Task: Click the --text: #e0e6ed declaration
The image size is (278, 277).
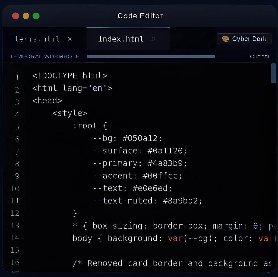Action: [132, 188]
